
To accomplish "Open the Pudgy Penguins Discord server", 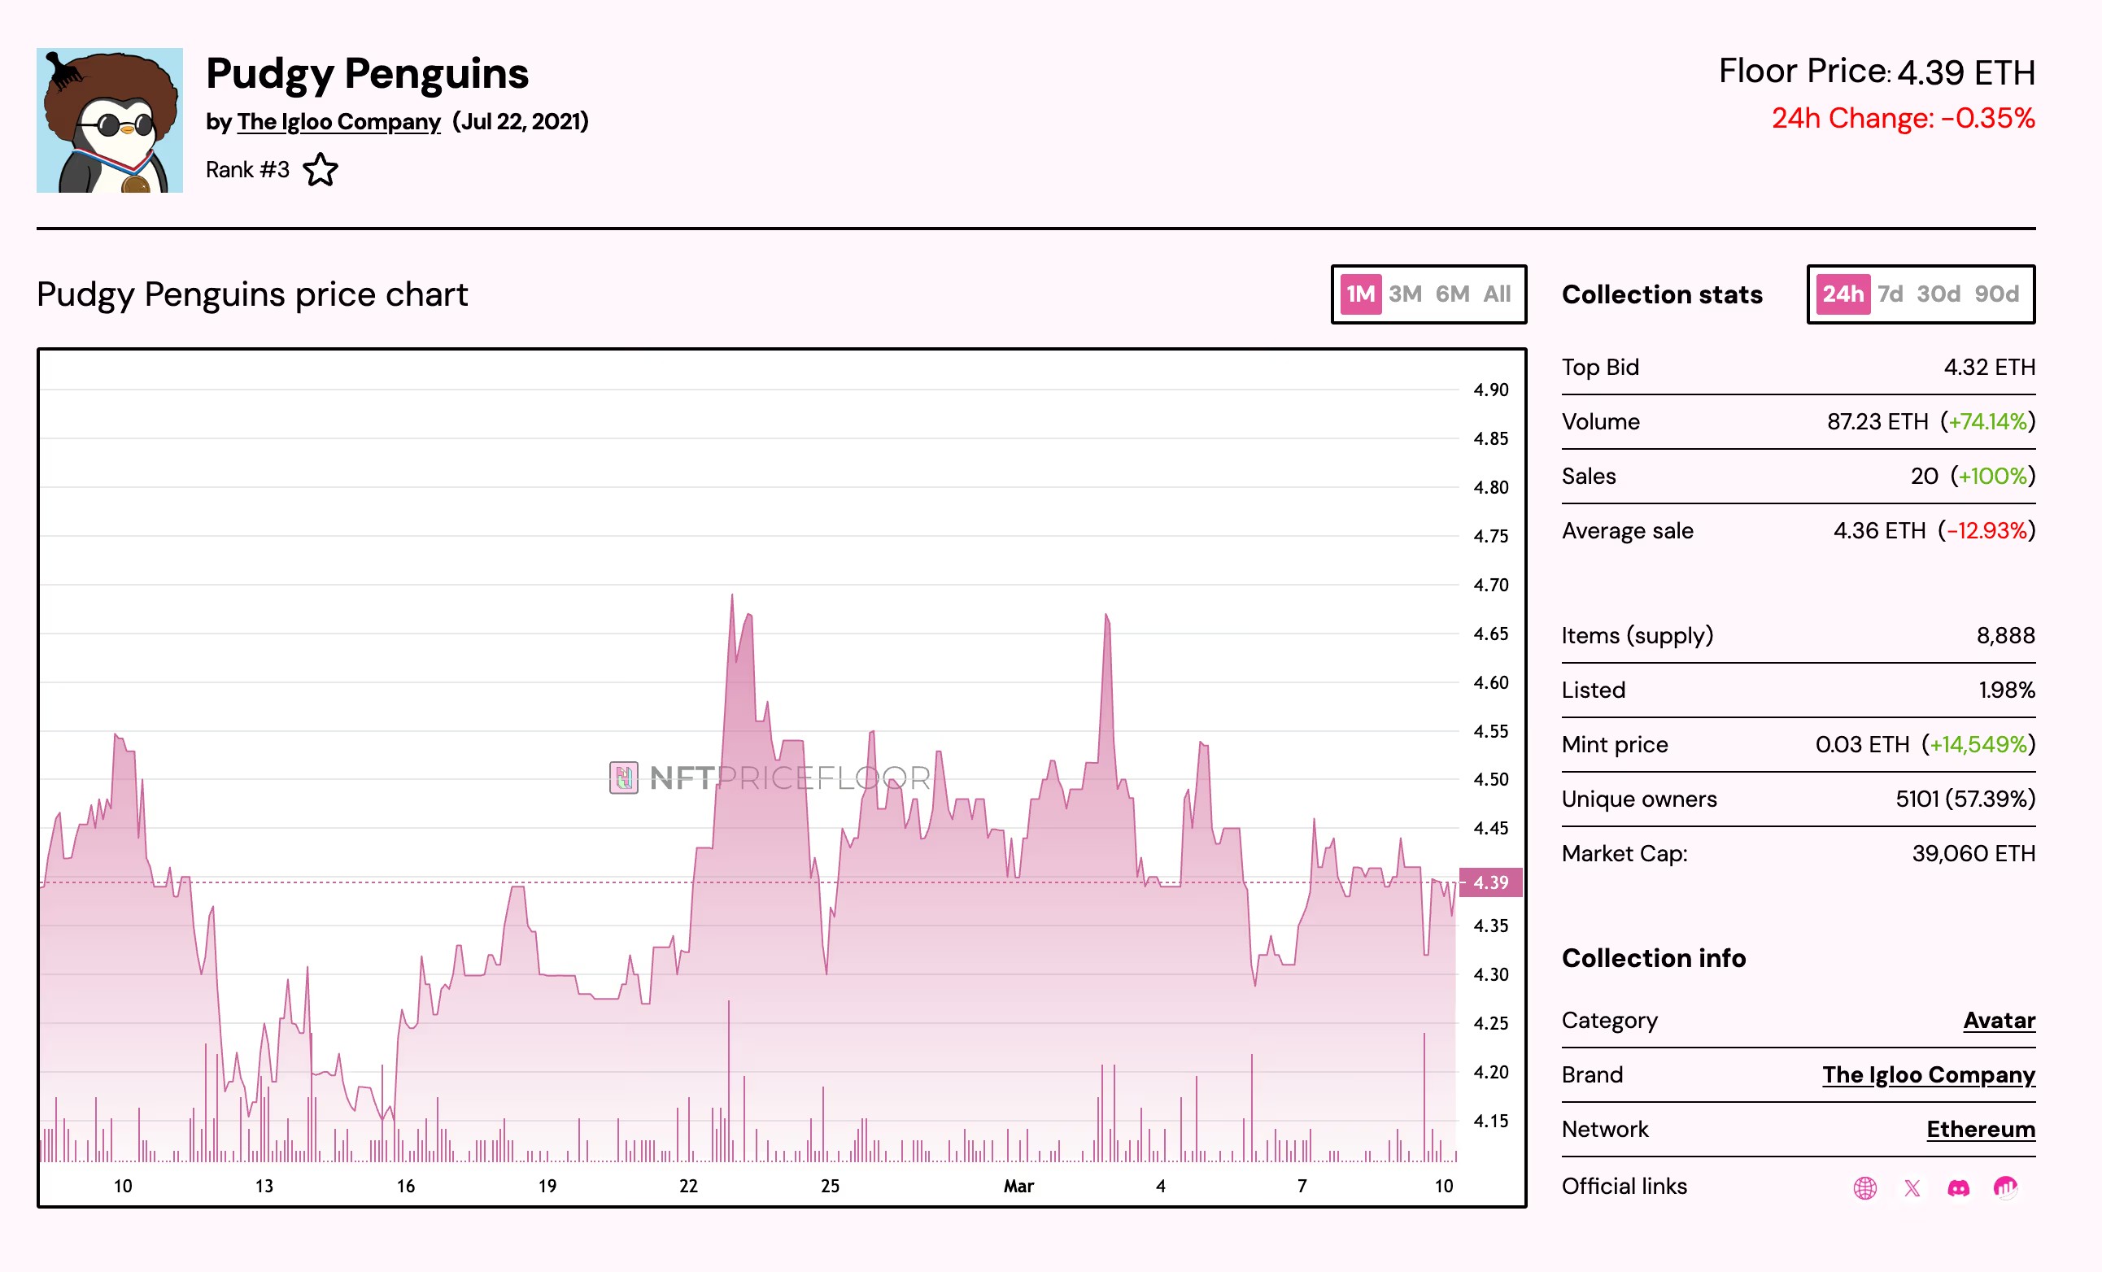I will click(x=1961, y=1187).
